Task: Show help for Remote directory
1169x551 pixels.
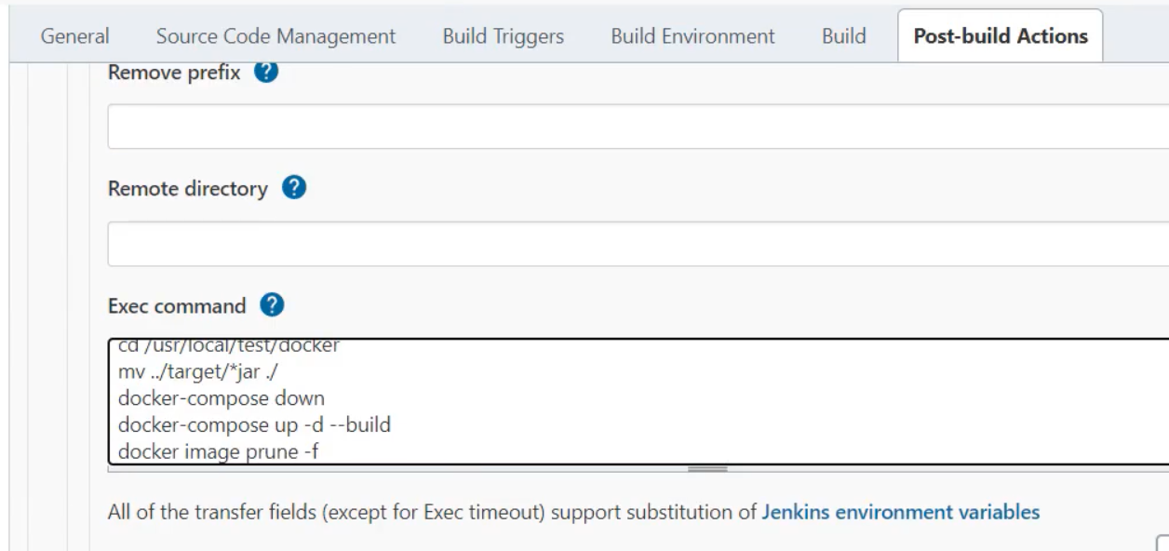Action: [294, 189]
